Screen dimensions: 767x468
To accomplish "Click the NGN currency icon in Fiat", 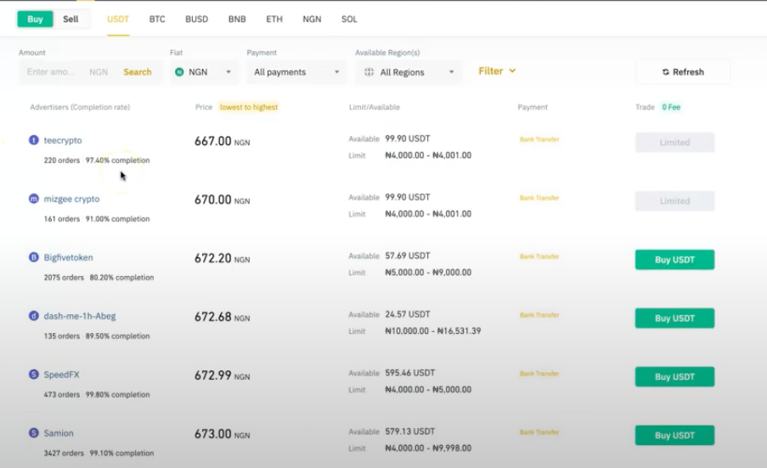I will tap(179, 72).
